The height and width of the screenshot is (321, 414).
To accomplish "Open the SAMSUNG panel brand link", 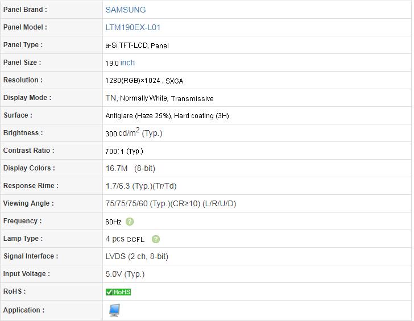I will [126, 10].
